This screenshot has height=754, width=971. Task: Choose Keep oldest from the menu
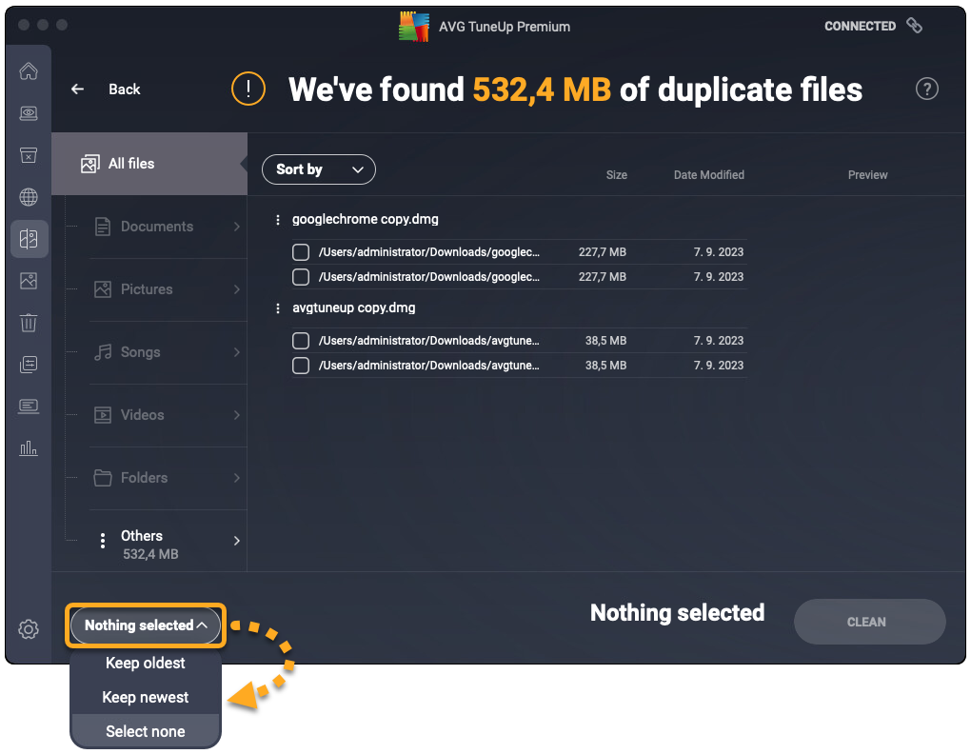tap(146, 663)
